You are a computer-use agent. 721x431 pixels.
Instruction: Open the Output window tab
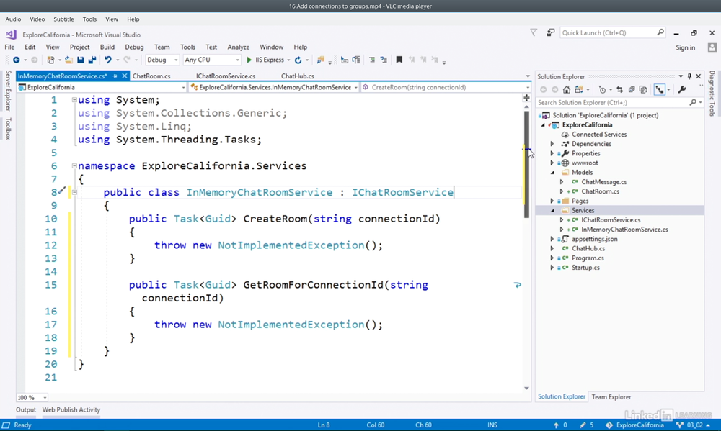[x=26, y=409]
